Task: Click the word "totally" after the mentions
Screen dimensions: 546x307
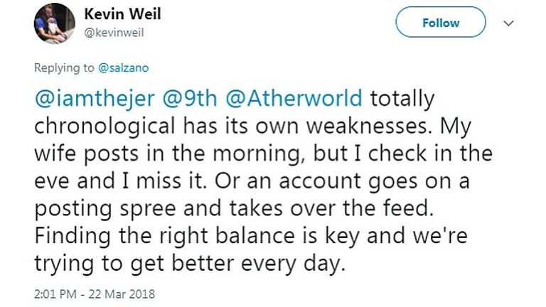Action: 401,97
